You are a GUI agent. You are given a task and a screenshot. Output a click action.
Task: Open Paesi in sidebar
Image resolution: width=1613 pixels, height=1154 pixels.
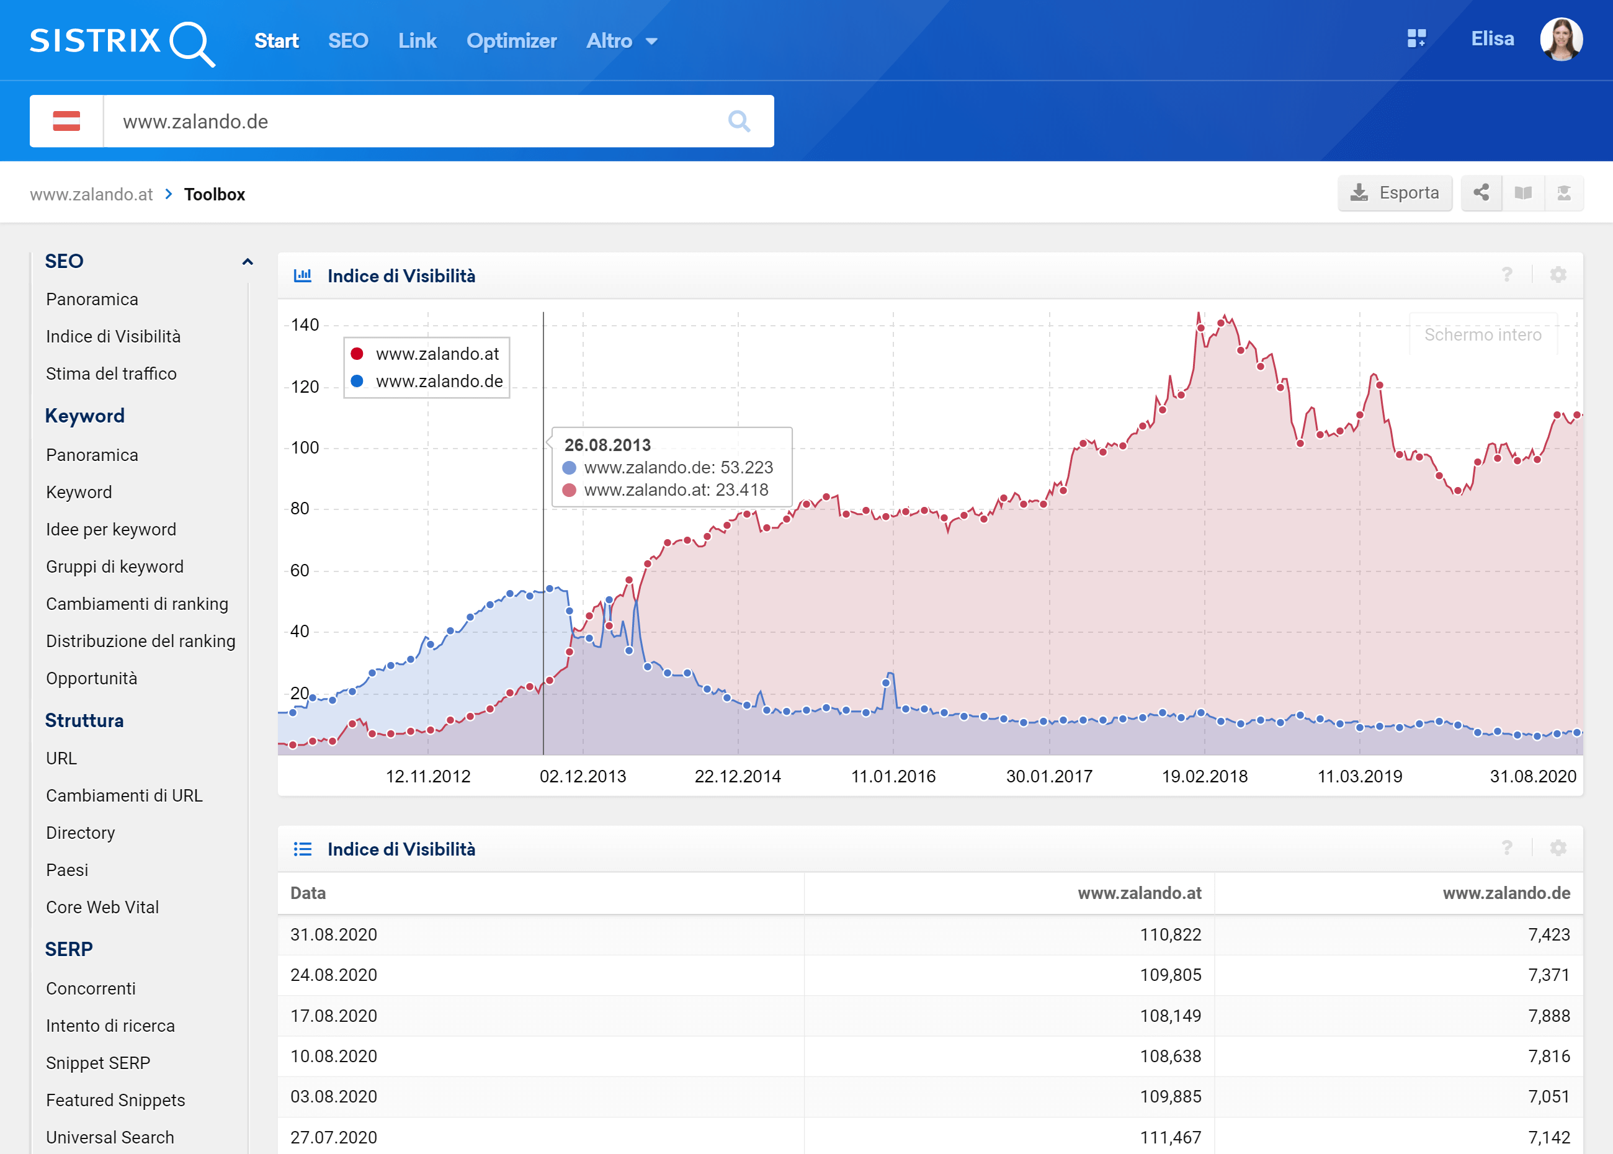67,870
